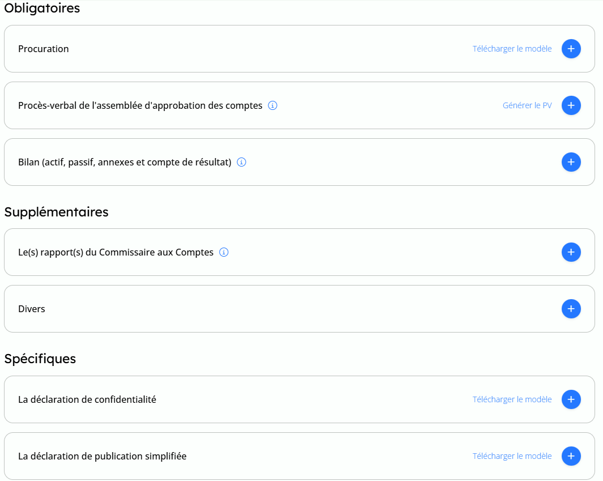Screen dimensions: 603x481
Task: Download the confidentialité declaration template
Action: 512,399
